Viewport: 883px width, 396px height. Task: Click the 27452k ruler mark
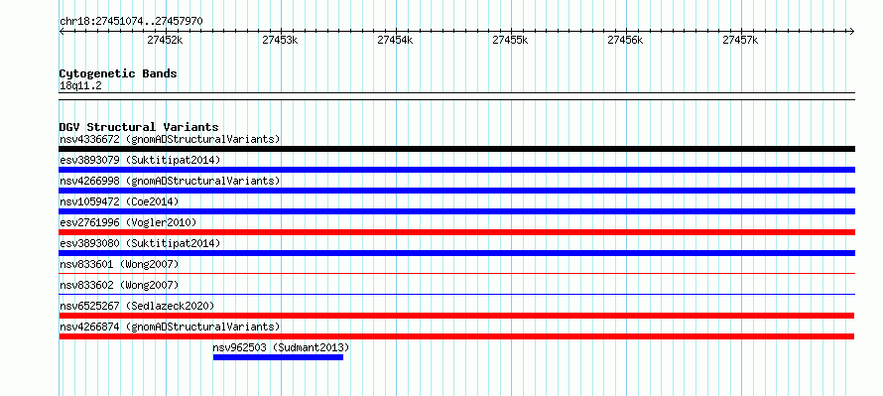point(165,40)
